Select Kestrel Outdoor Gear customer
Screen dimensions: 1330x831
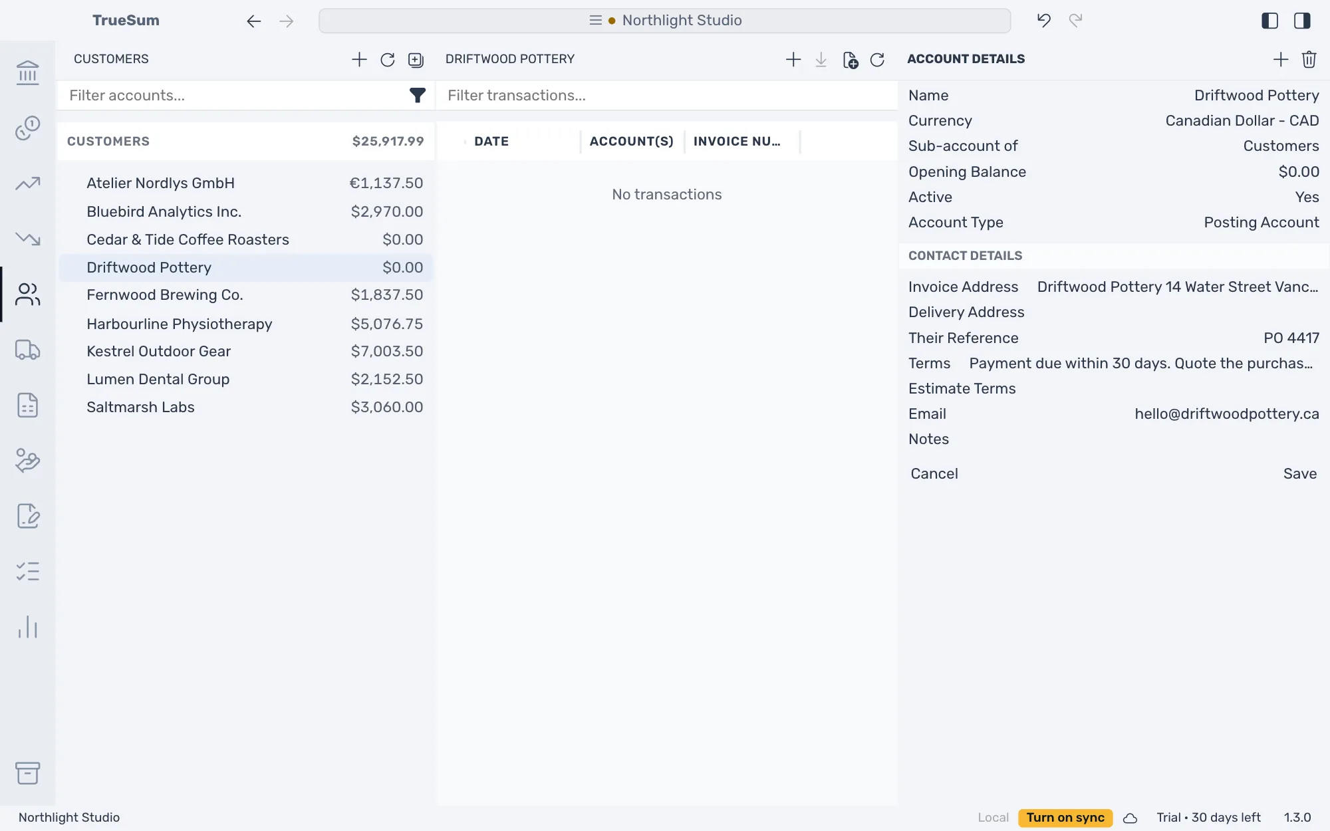[x=246, y=352]
